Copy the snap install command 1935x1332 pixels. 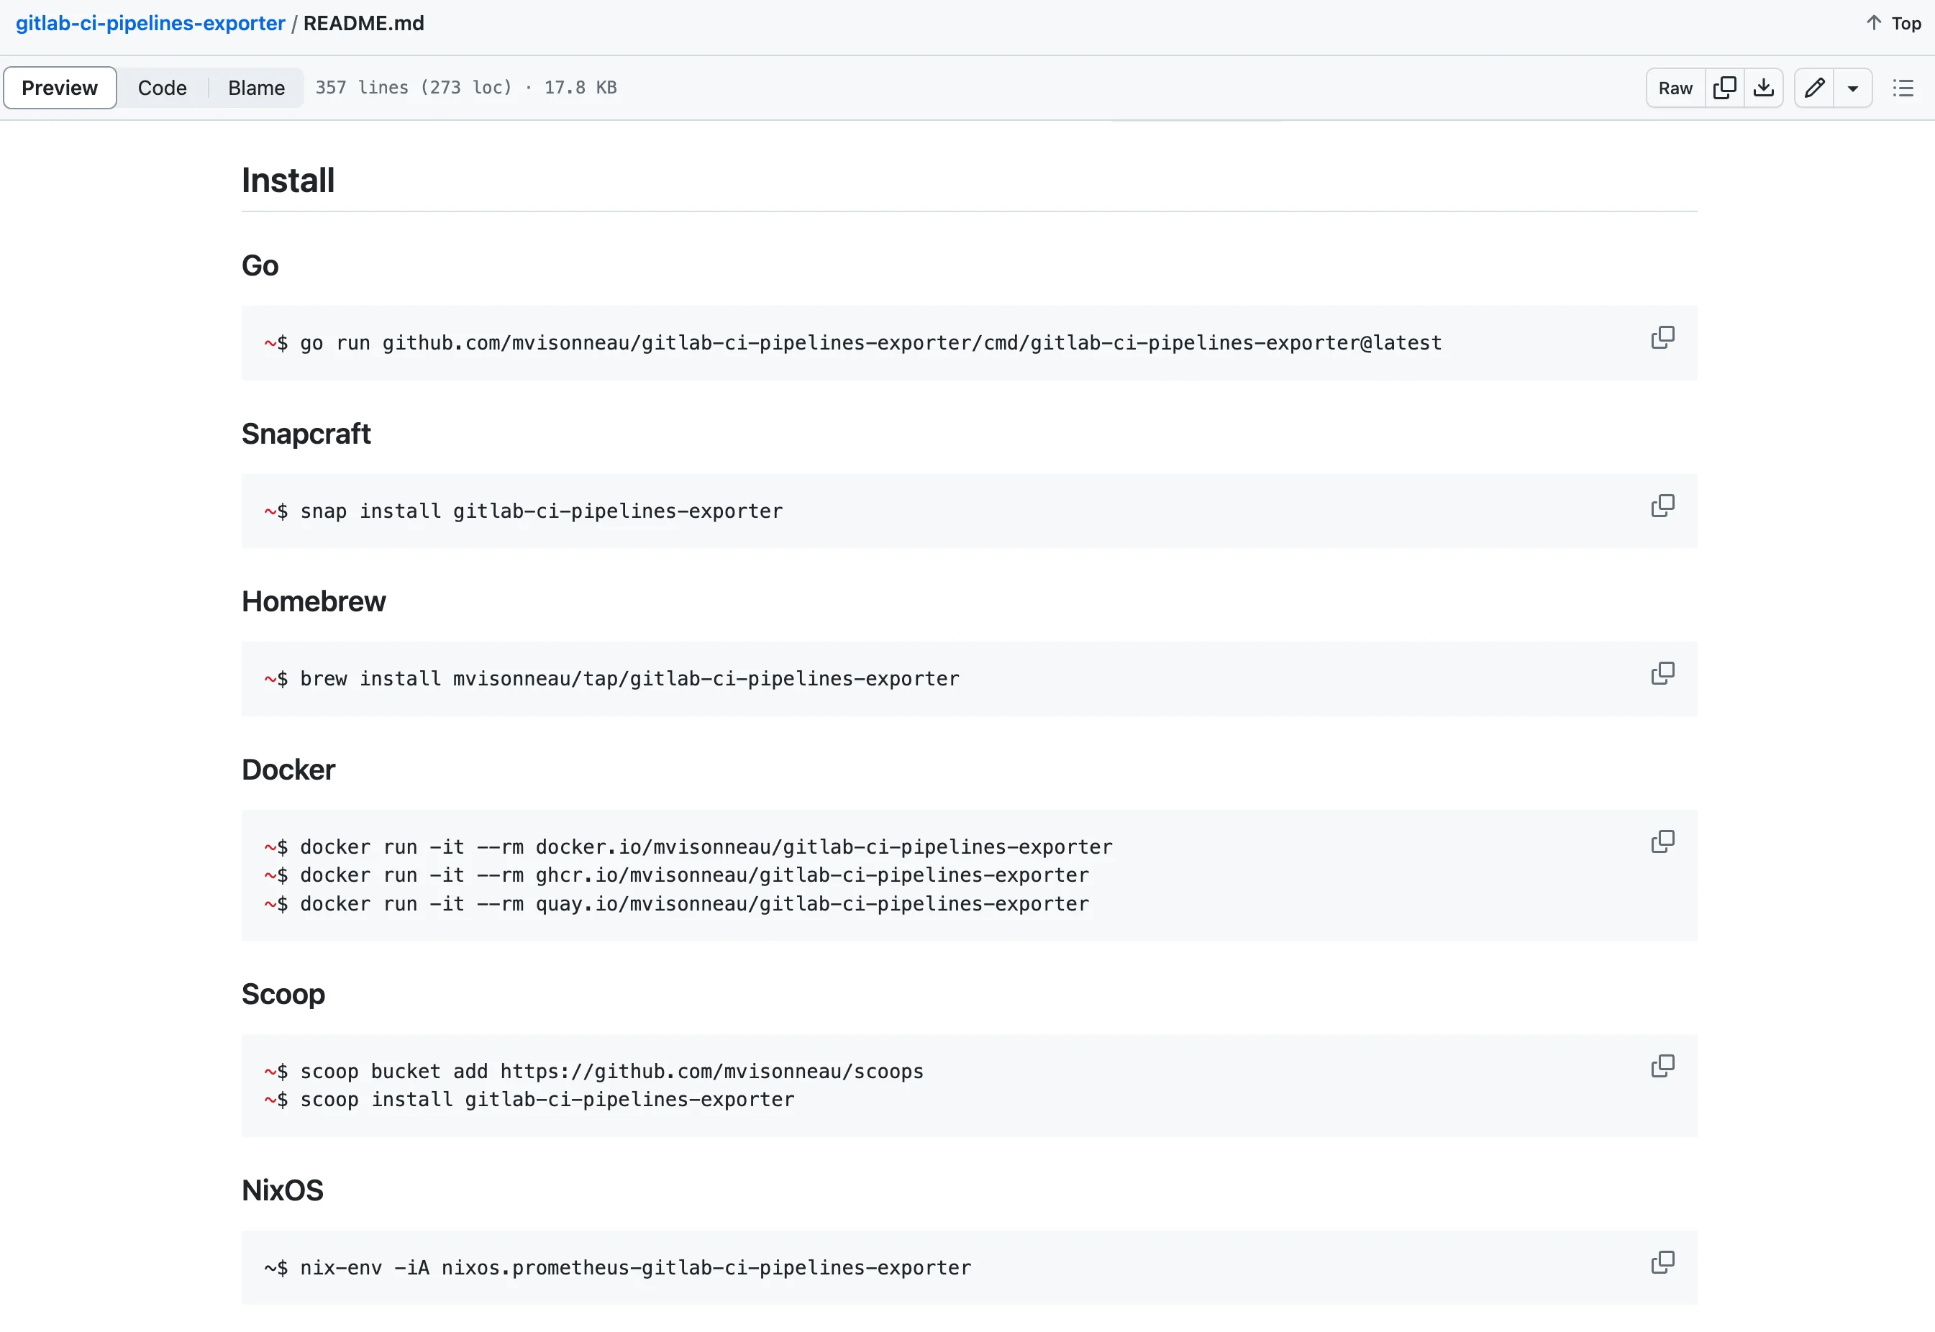pos(1662,506)
